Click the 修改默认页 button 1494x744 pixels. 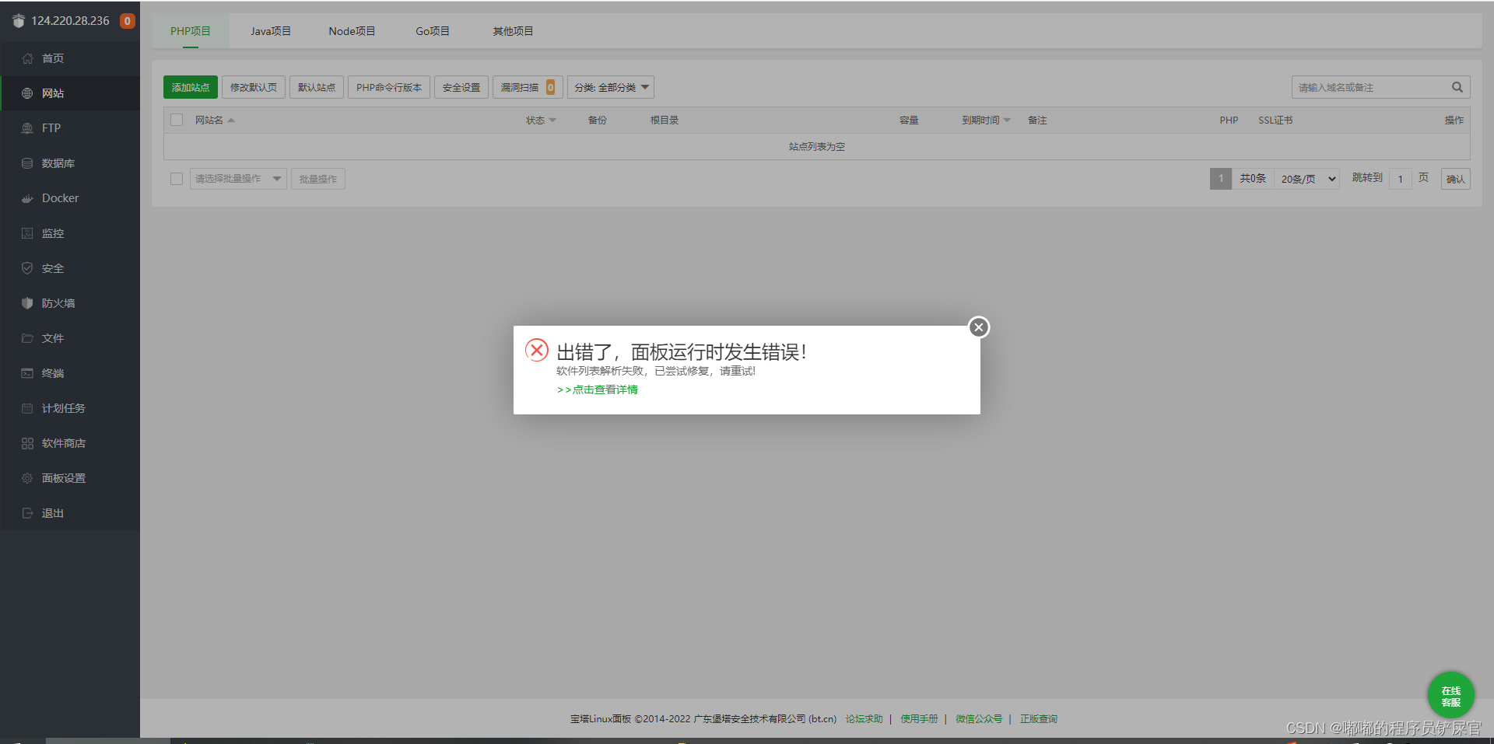[254, 87]
